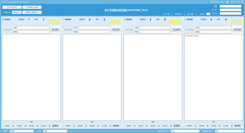Click the SN field of port 2

[94, 28]
